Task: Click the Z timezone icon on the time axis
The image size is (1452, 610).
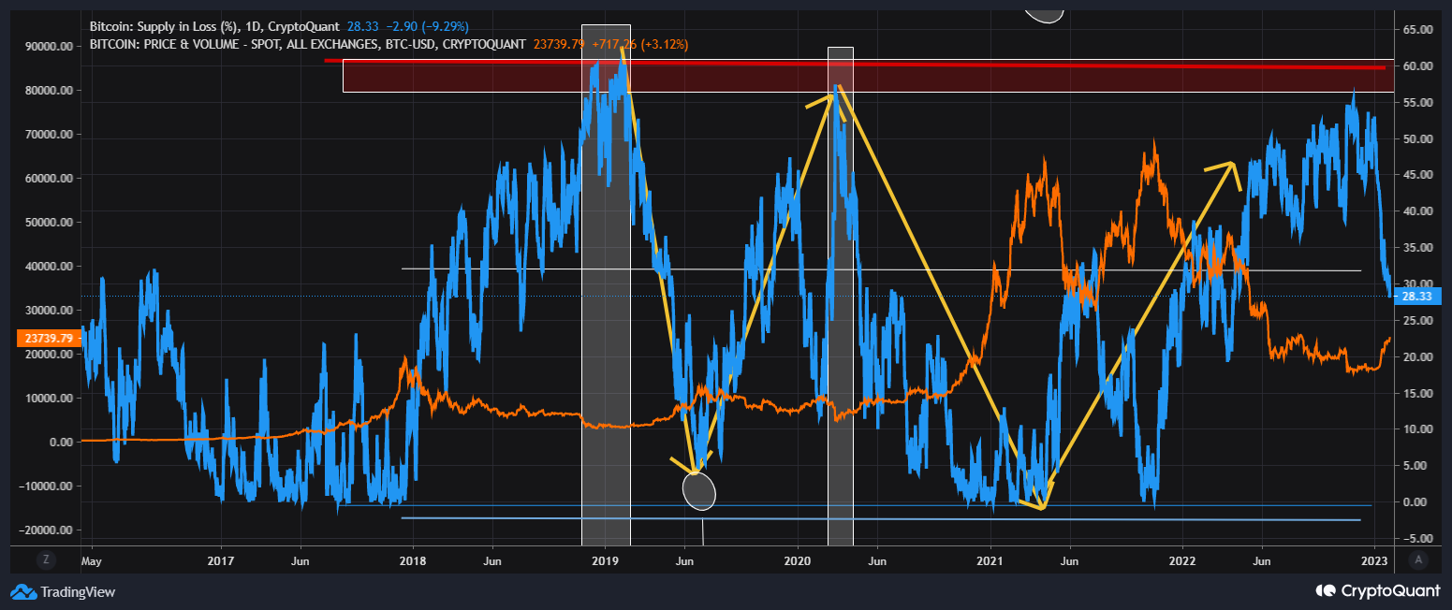Action: [x=44, y=559]
